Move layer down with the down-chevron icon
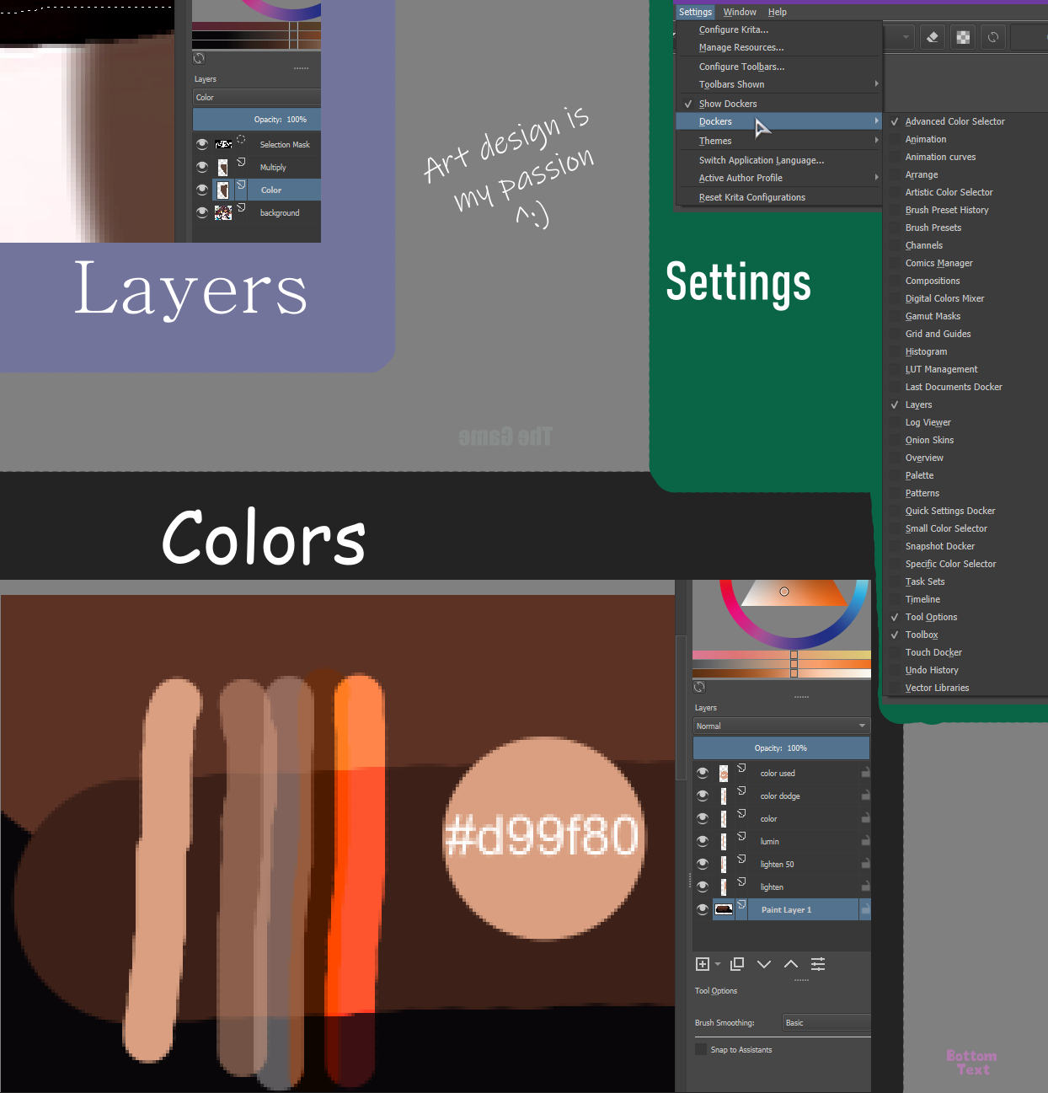The image size is (1048, 1093). point(764,964)
